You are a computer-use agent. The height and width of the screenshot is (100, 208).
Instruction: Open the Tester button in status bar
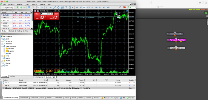[x=130, y=98]
